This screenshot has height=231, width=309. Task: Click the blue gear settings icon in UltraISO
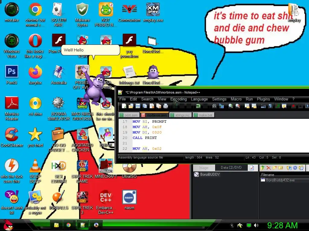coord(295,168)
